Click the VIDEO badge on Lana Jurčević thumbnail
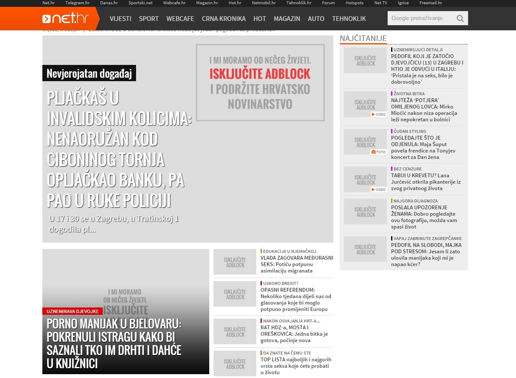Screen dimensions: 516x378 click(378, 190)
